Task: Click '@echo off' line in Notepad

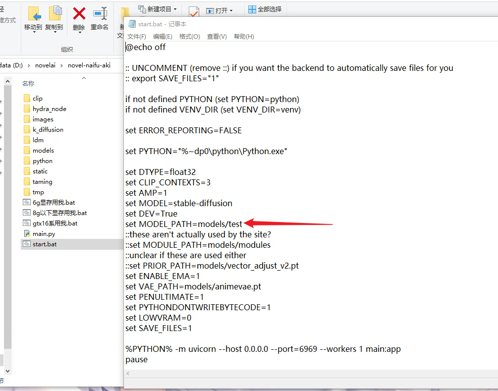Action: (146, 47)
